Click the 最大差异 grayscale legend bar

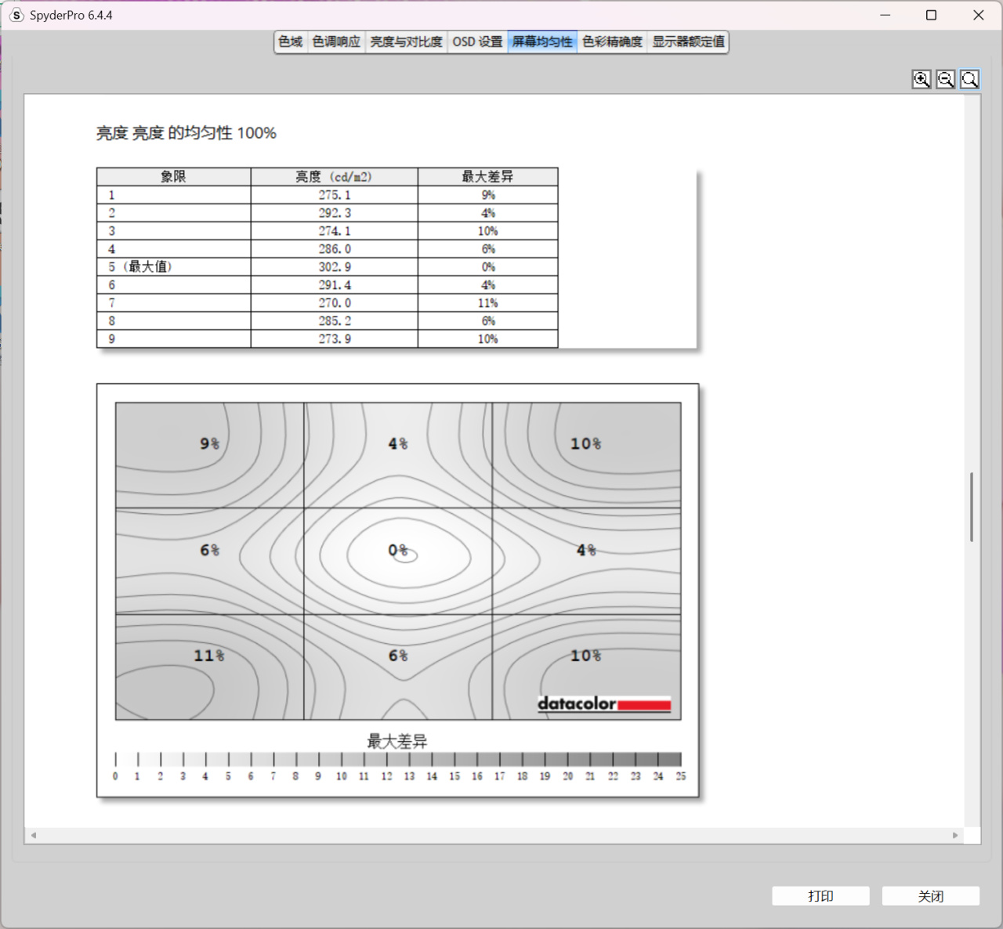[398, 759]
